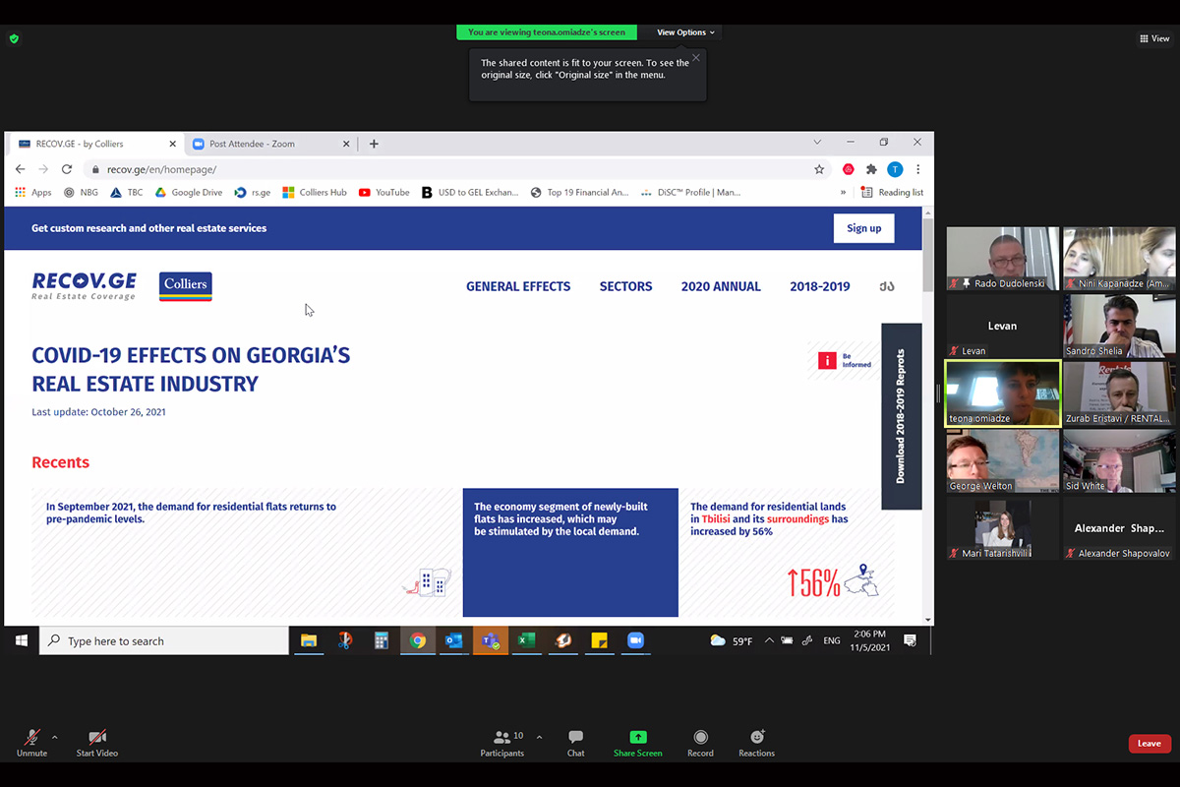
Task: Open the Colliers Hub bookmark
Action: [315, 193]
